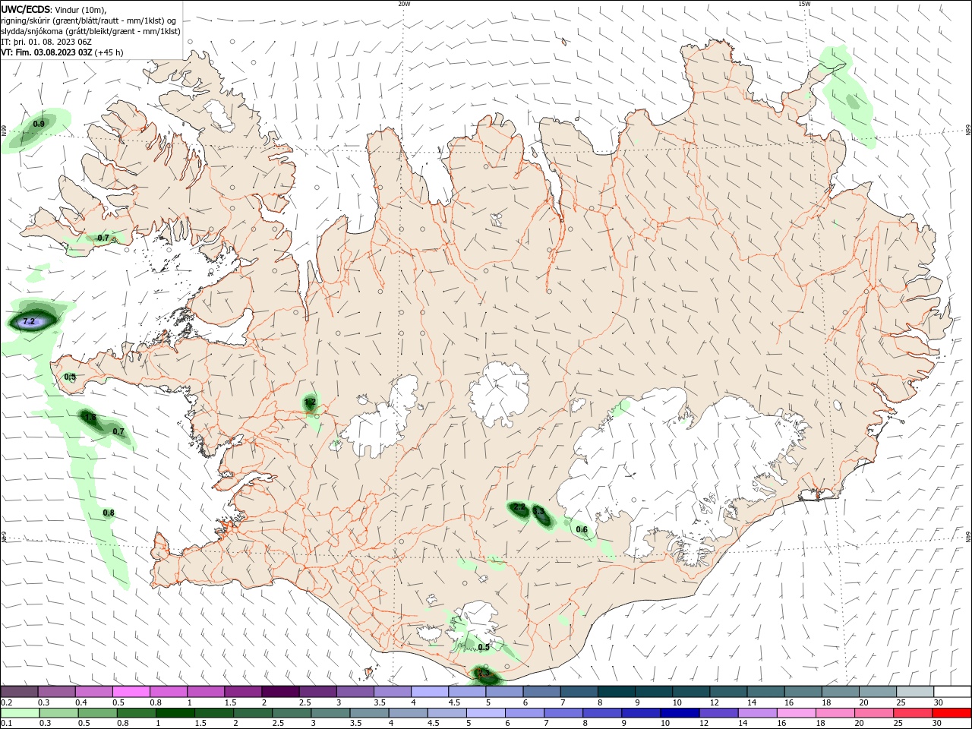Click the 0.7 value beside the 1.8 cell

click(x=118, y=431)
